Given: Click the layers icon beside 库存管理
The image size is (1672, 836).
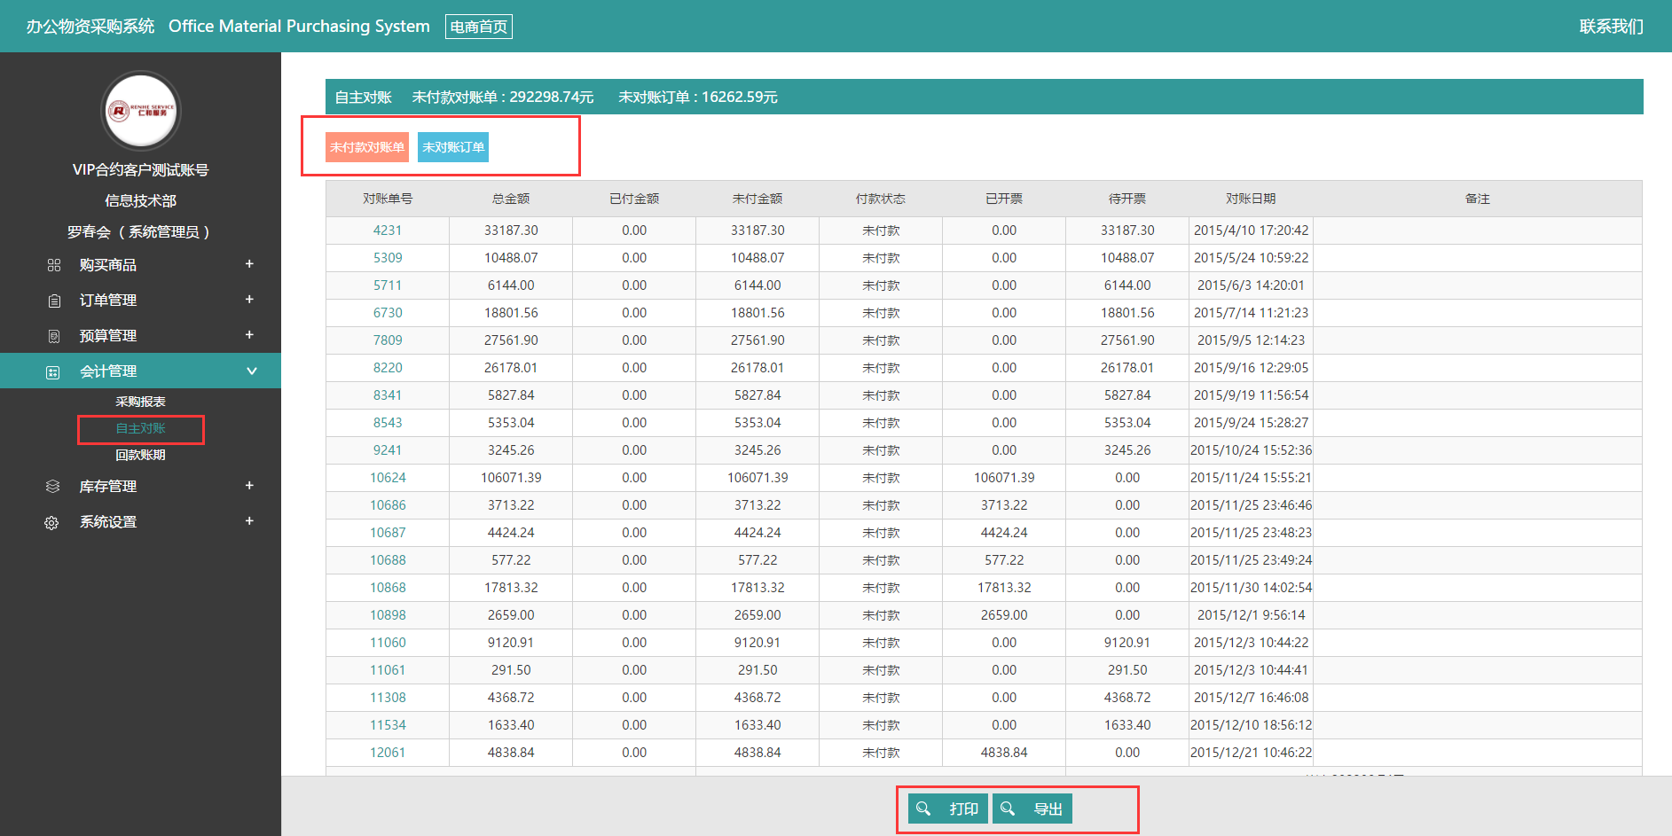Looking at the screenshot, I should pos(53,487).
